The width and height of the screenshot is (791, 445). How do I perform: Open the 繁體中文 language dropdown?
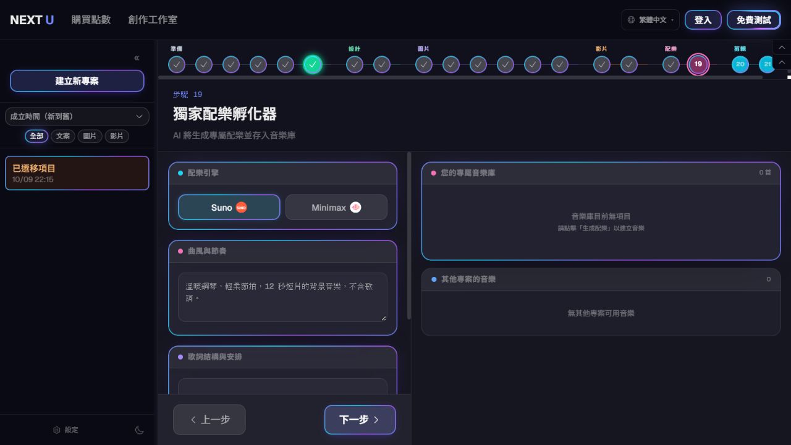coord(650,20)
